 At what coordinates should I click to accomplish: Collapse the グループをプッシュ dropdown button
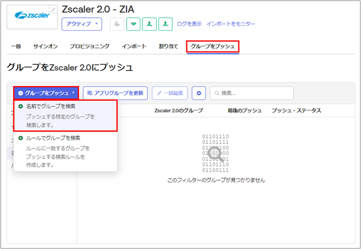[46, 93]
